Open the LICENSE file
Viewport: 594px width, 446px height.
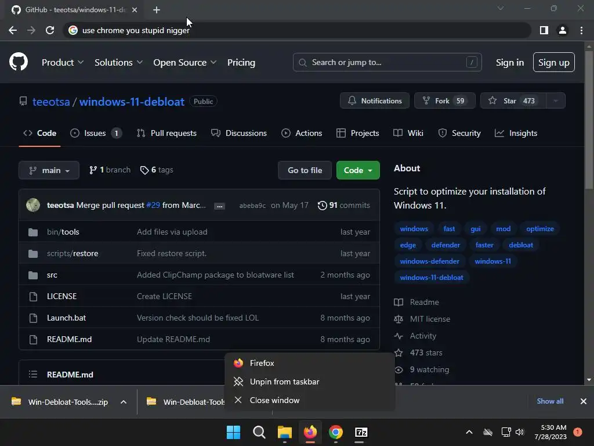coord(61,296)
